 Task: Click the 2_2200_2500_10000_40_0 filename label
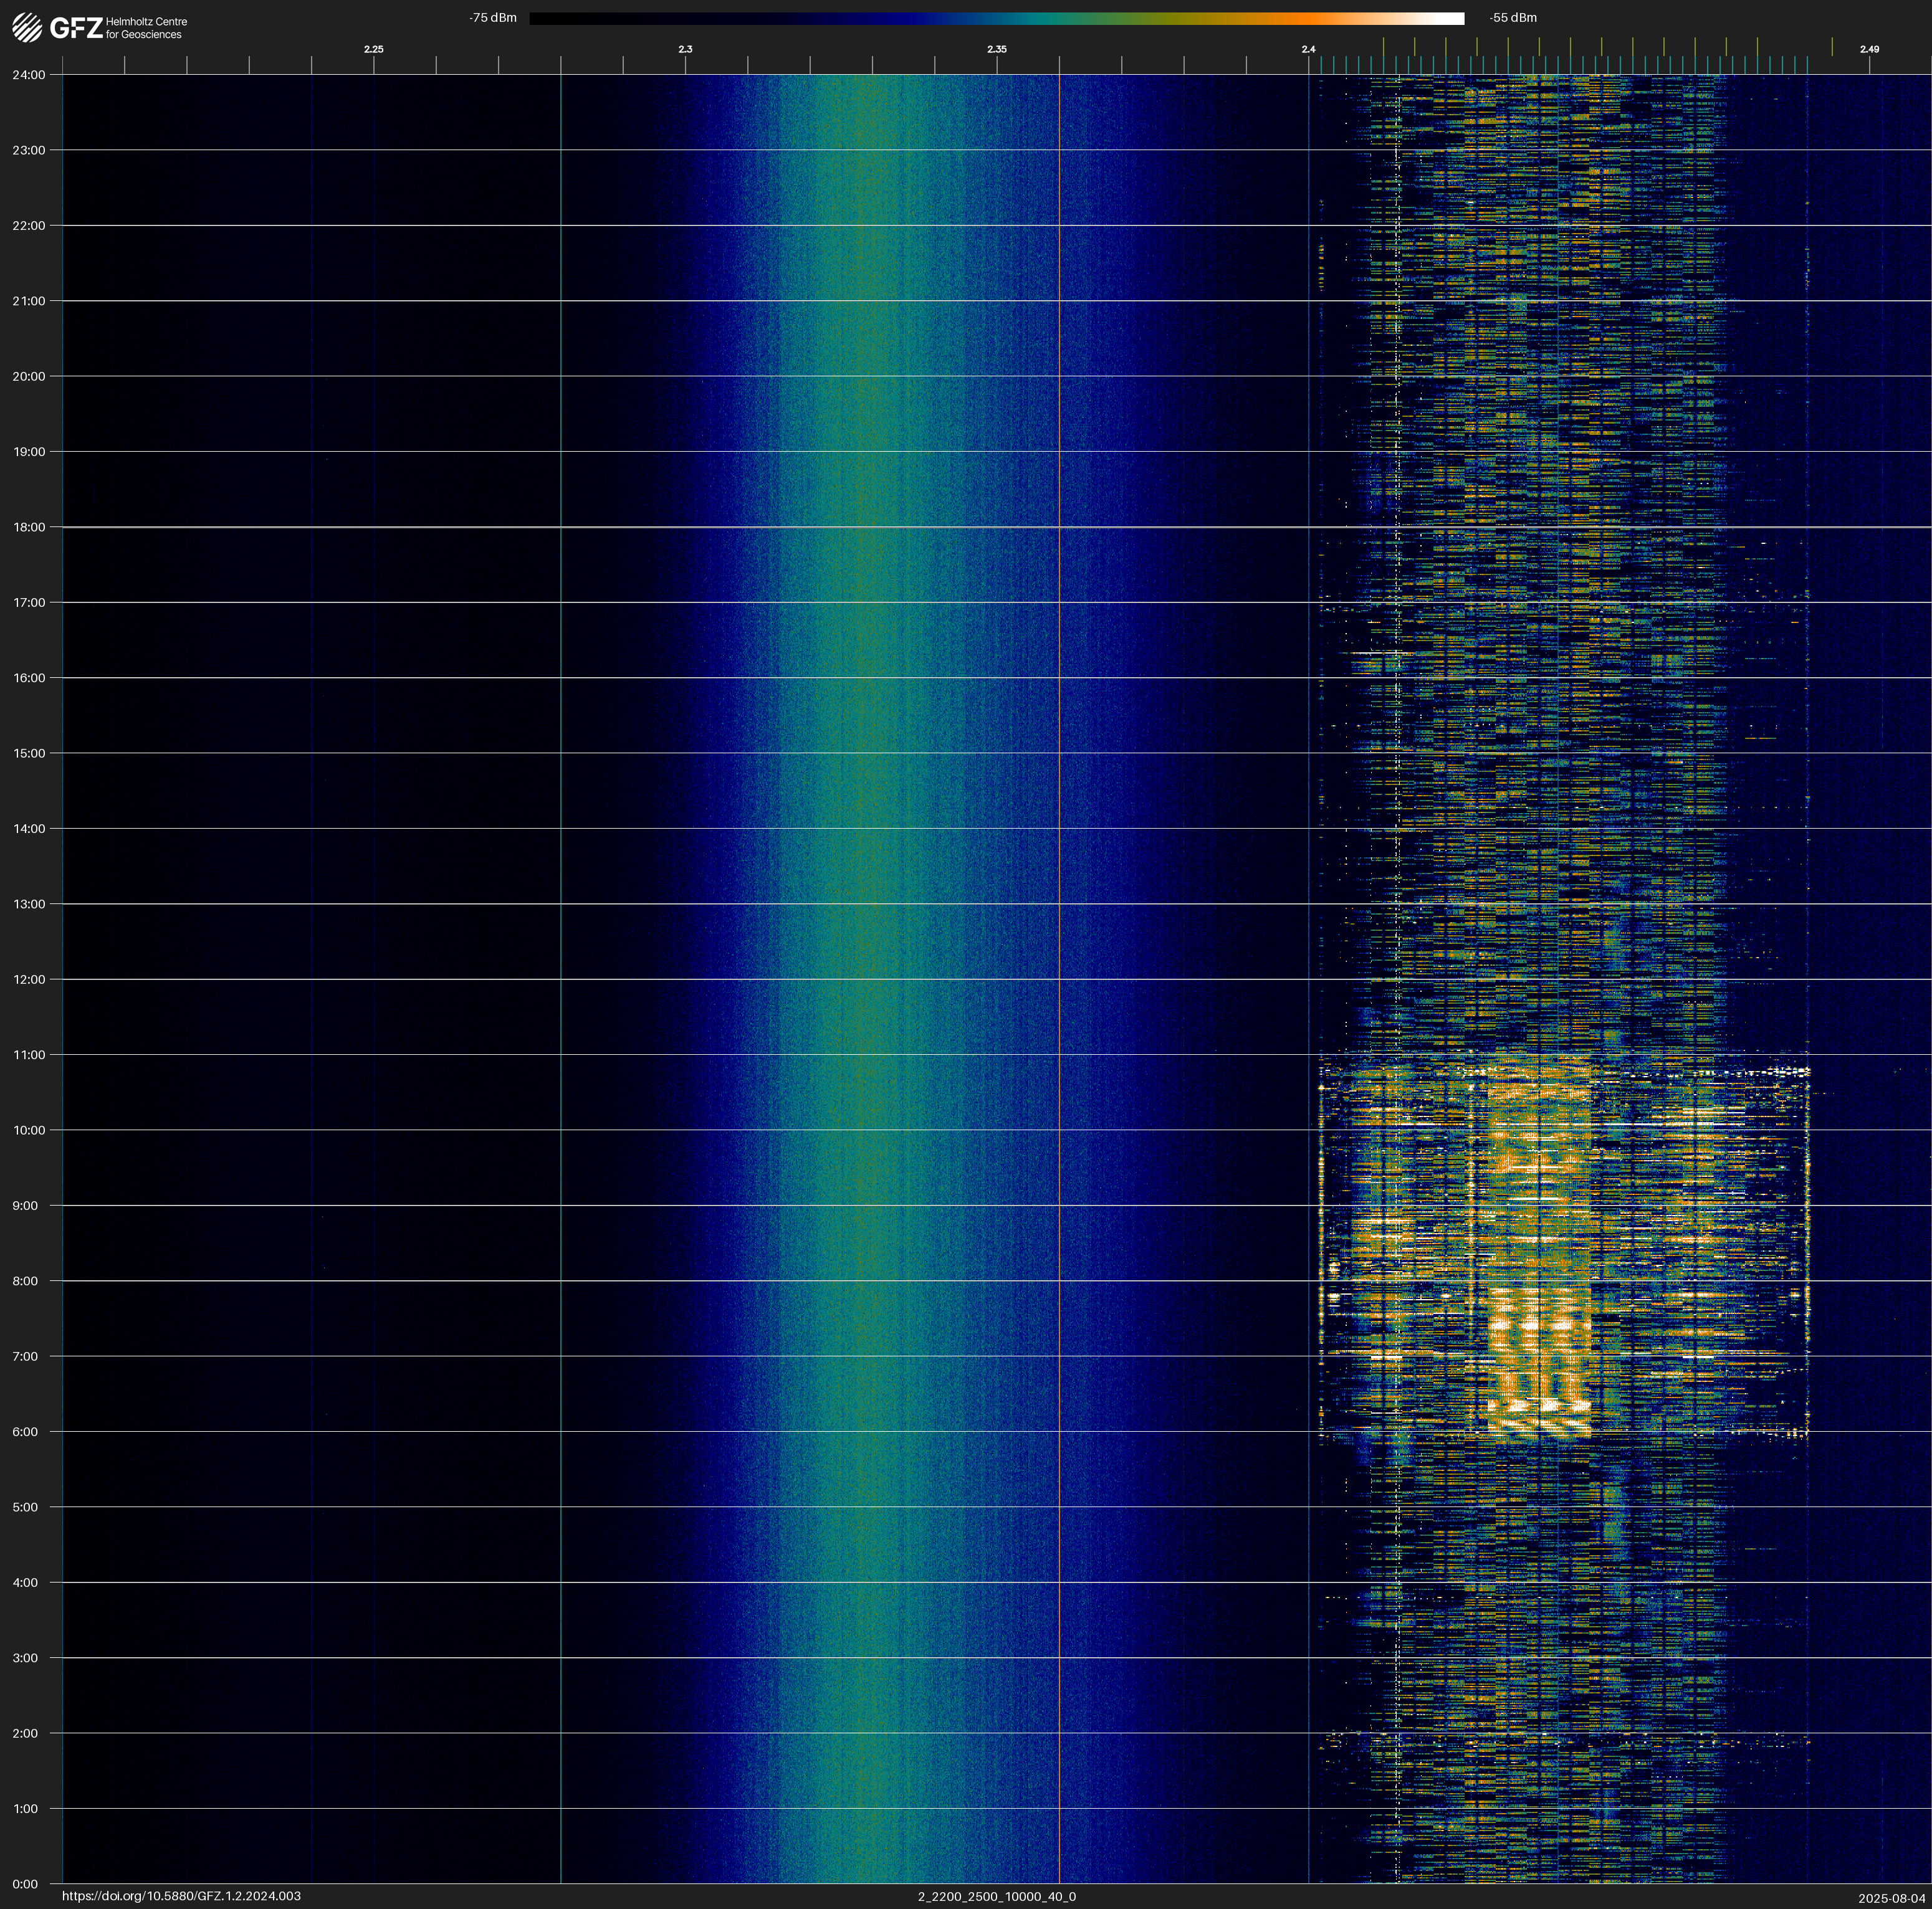pos(996,1896)
